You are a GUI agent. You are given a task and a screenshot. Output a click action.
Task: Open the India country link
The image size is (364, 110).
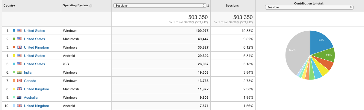click(28, 72)
